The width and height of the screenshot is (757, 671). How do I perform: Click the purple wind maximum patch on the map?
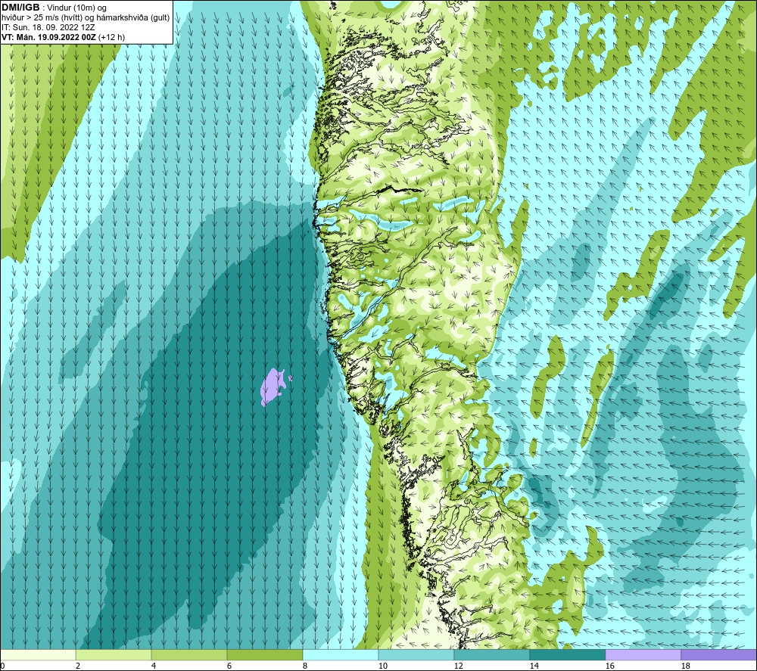tap(275, 387)
